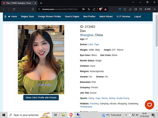The height and width of the screenshot is (118, 158).
Task: Follow the Tennis sports link
Action: 105,98
